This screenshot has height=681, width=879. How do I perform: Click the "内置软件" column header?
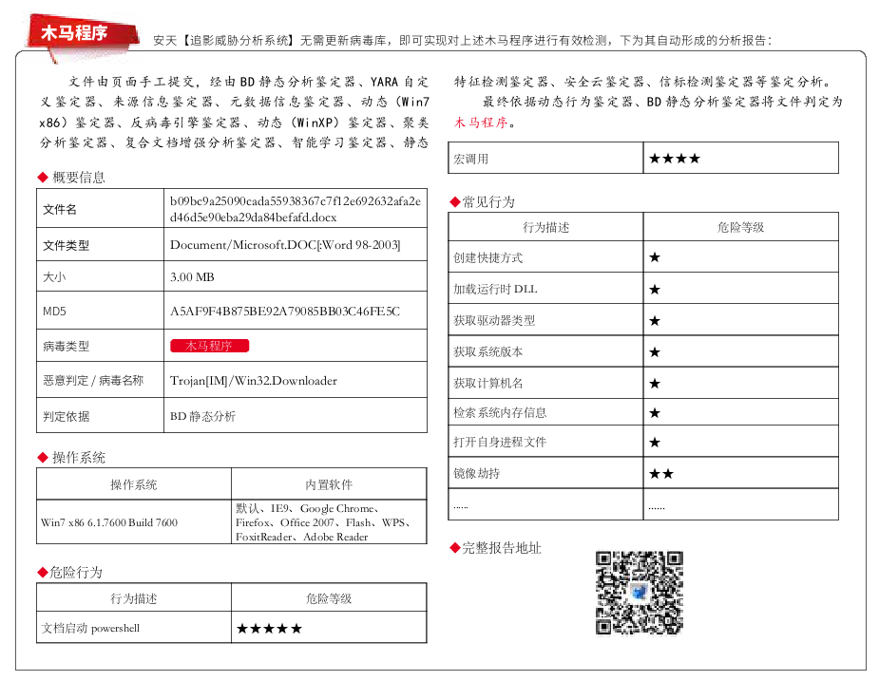coord(329,484)
